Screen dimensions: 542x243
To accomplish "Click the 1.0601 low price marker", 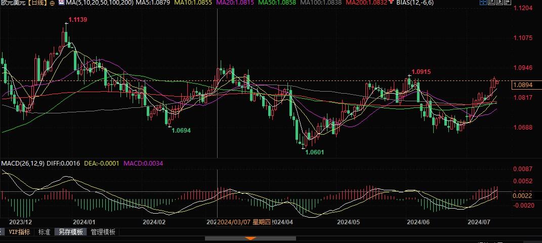I will coord(315,152).
